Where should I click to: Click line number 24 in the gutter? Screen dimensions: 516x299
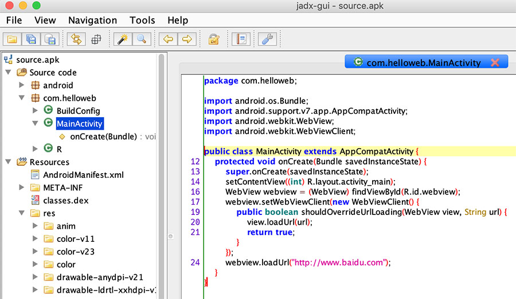[x=195, y=262]
